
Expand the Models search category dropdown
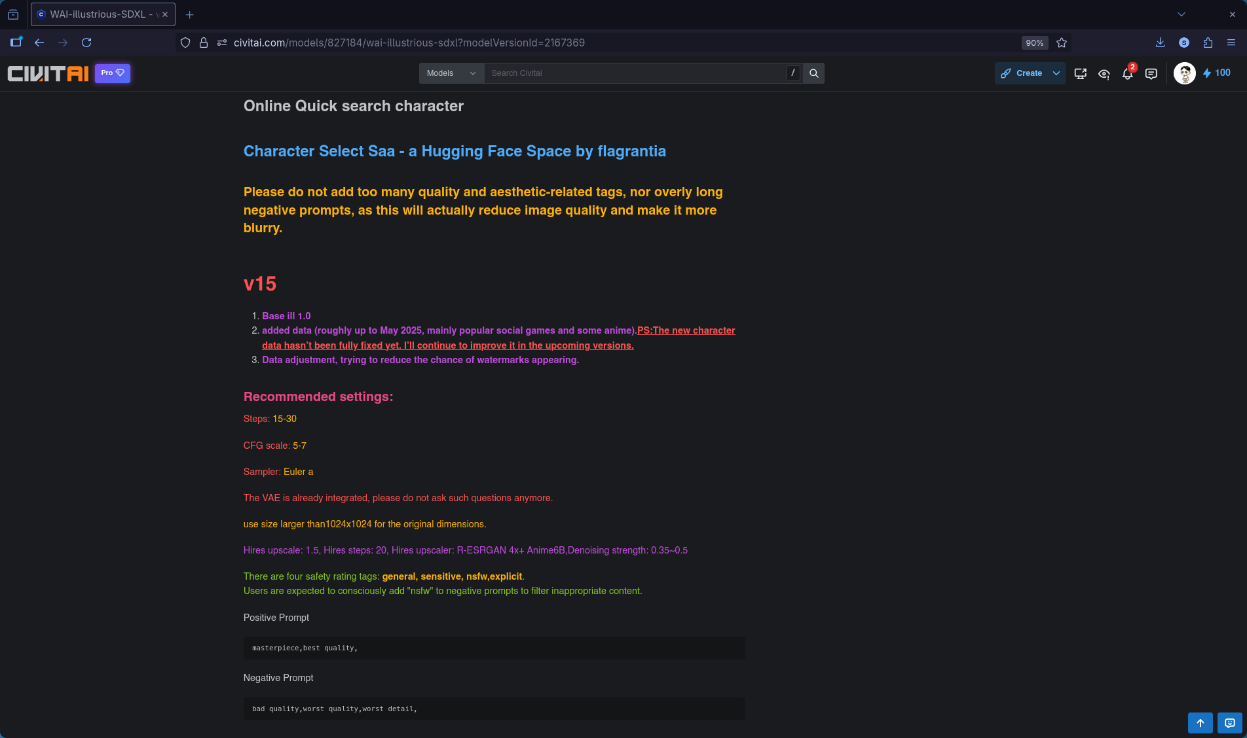click(x=451, y=73)
